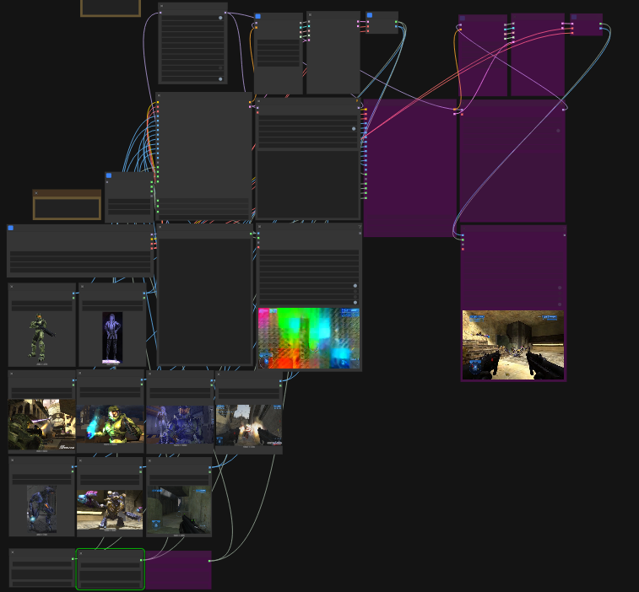Open the rainbow optical flow preview image
The height and width of the screenshot is (592, 639).
pyautogui.click(x=309, y=338)
